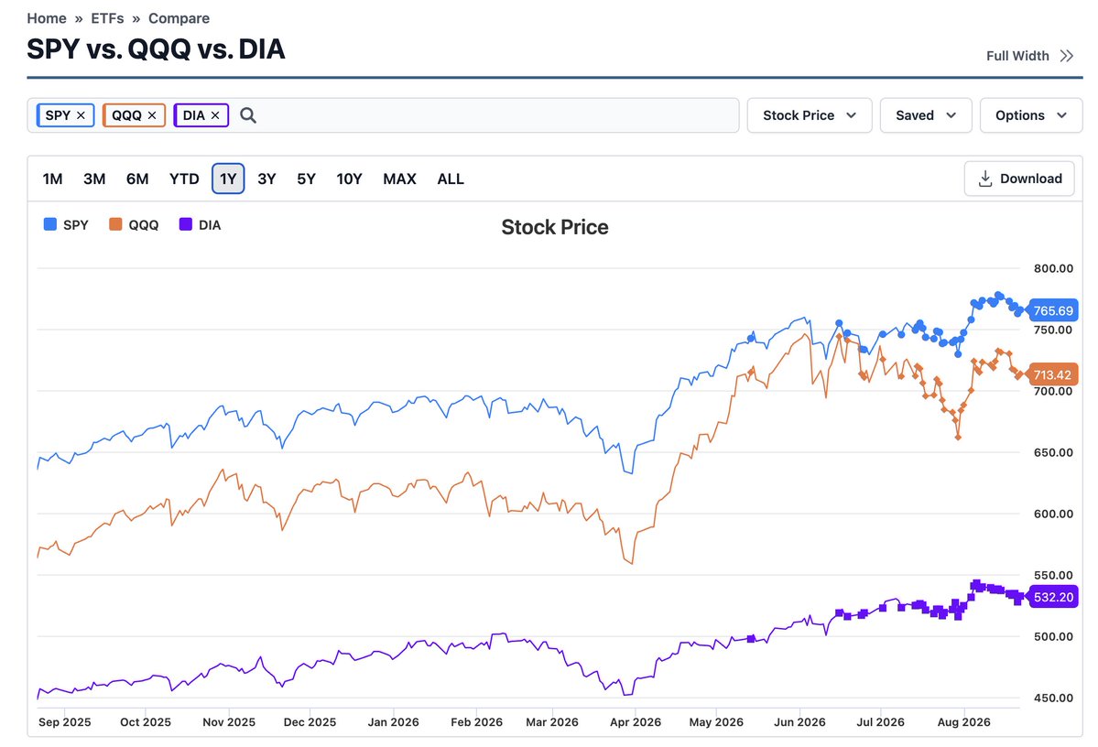Image resolution: width=1098 pixels, height=747 pixels.
Task: Select the 10Y time range
Action: pos(350,179)
